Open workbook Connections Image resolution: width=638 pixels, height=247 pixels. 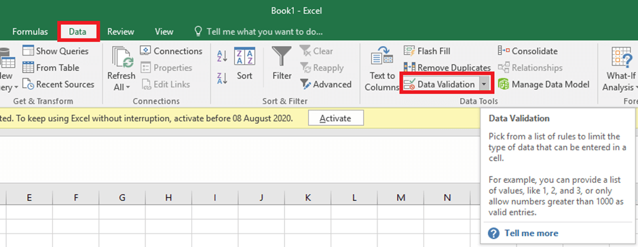tap(171, 51)
